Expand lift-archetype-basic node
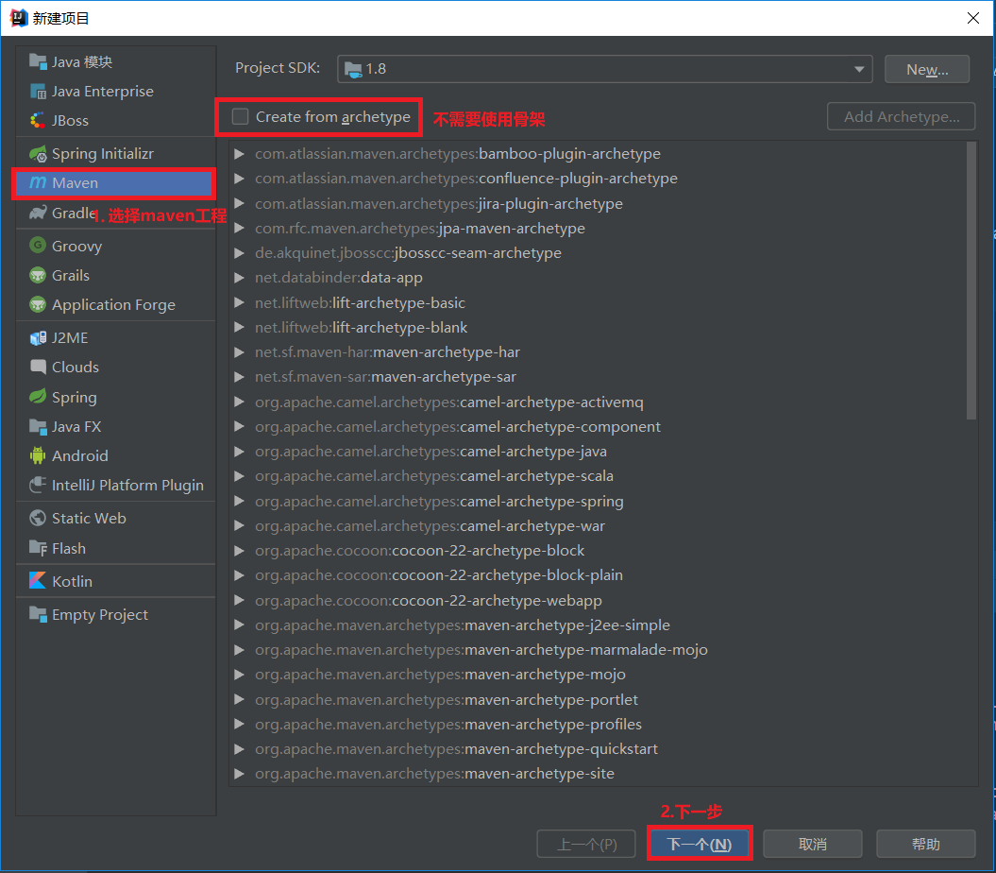996x873 pixels. coord(240,302)
